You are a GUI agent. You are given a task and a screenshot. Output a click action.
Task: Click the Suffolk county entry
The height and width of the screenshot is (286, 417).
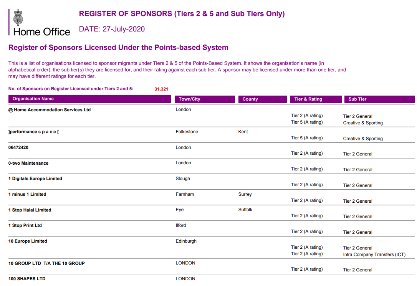point(245,210)
